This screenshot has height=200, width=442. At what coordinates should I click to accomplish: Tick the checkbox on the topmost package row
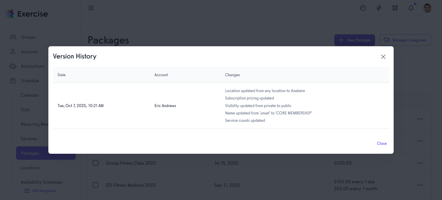[95, 118]
